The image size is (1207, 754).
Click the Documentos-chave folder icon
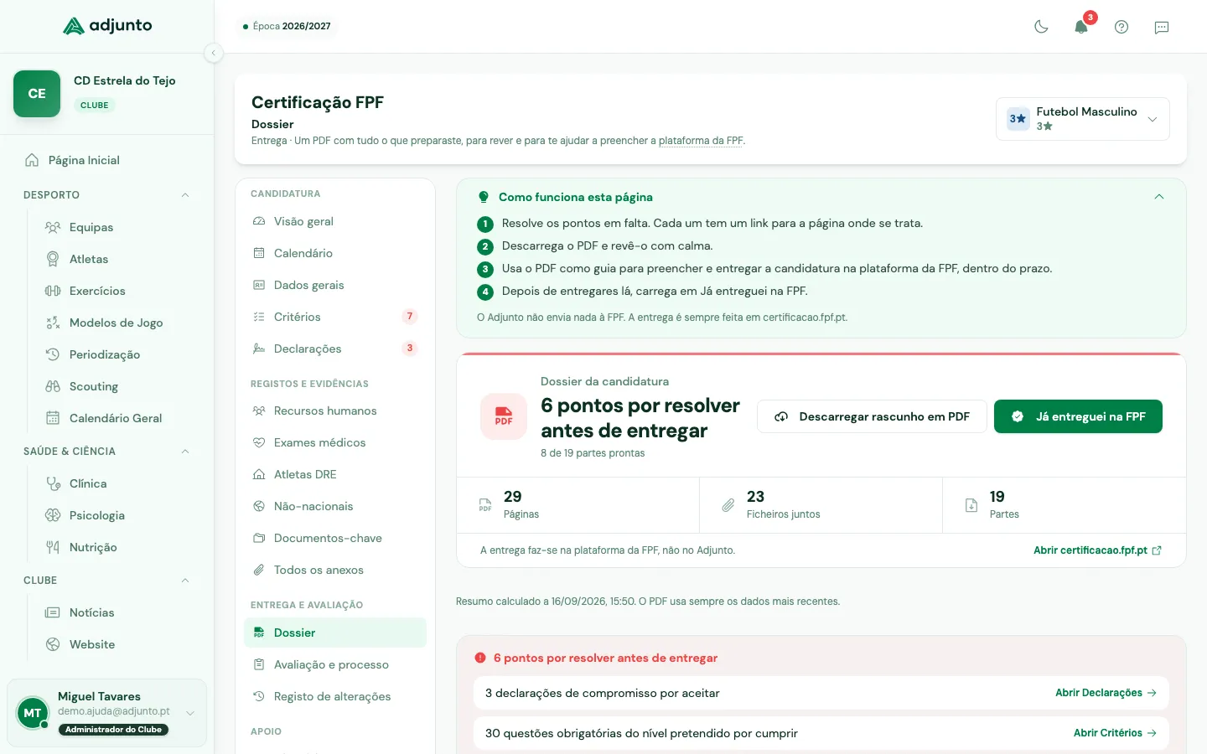pyautogui.click(x=259, y=538)
